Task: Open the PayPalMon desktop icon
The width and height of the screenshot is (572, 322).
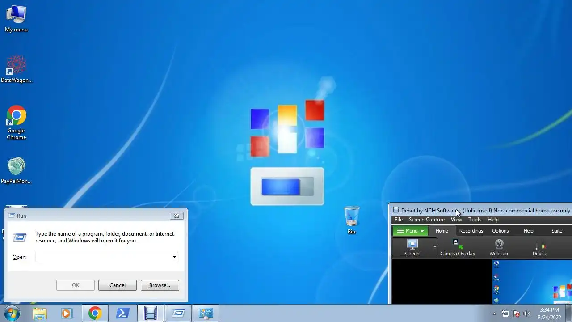Action: click(17, 170)
